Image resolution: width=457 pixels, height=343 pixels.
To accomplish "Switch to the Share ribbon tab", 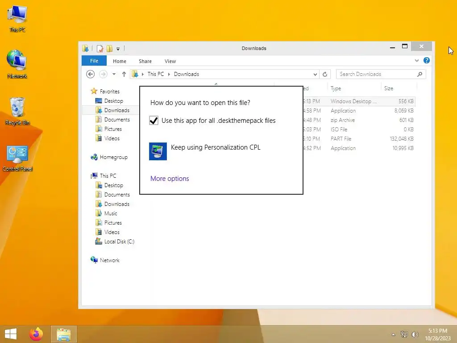I will 145,61.
